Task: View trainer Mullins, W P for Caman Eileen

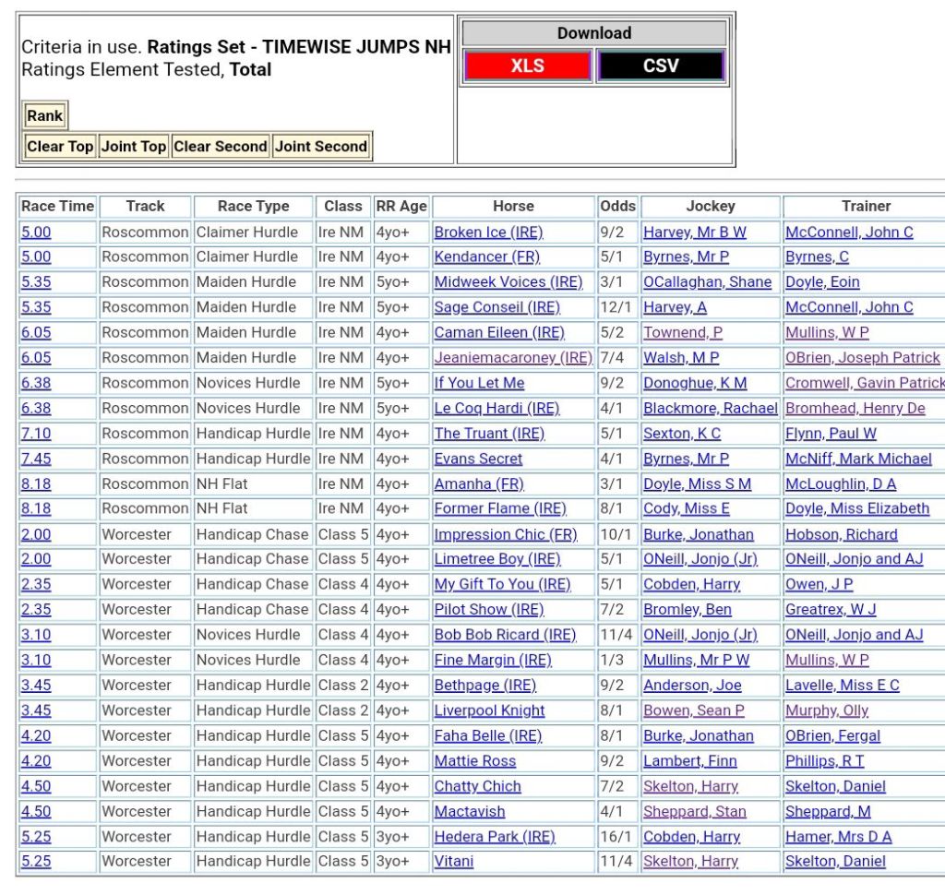Action: (827, 333)
